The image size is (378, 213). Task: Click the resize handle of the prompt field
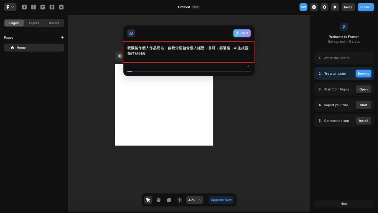[x=248, y=66]
